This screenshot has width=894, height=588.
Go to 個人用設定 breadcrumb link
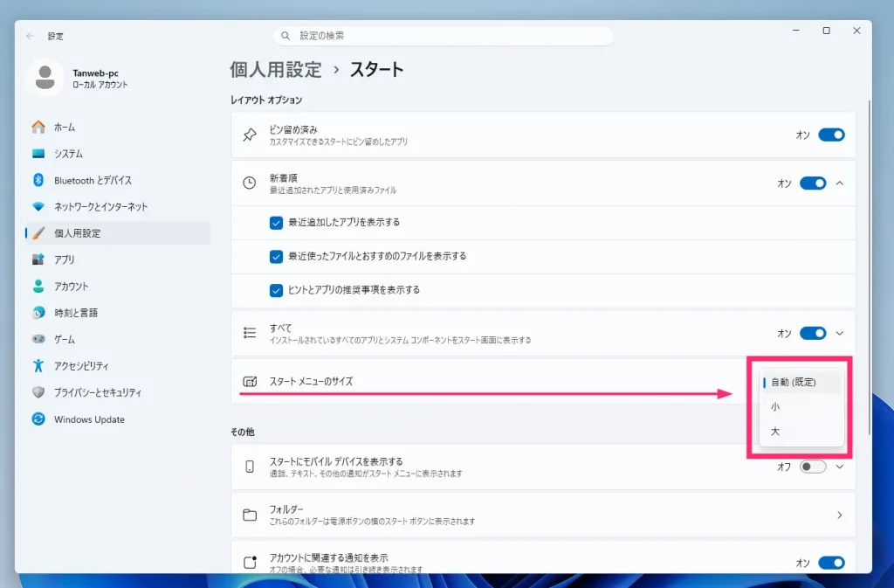(x=276, y=70)
